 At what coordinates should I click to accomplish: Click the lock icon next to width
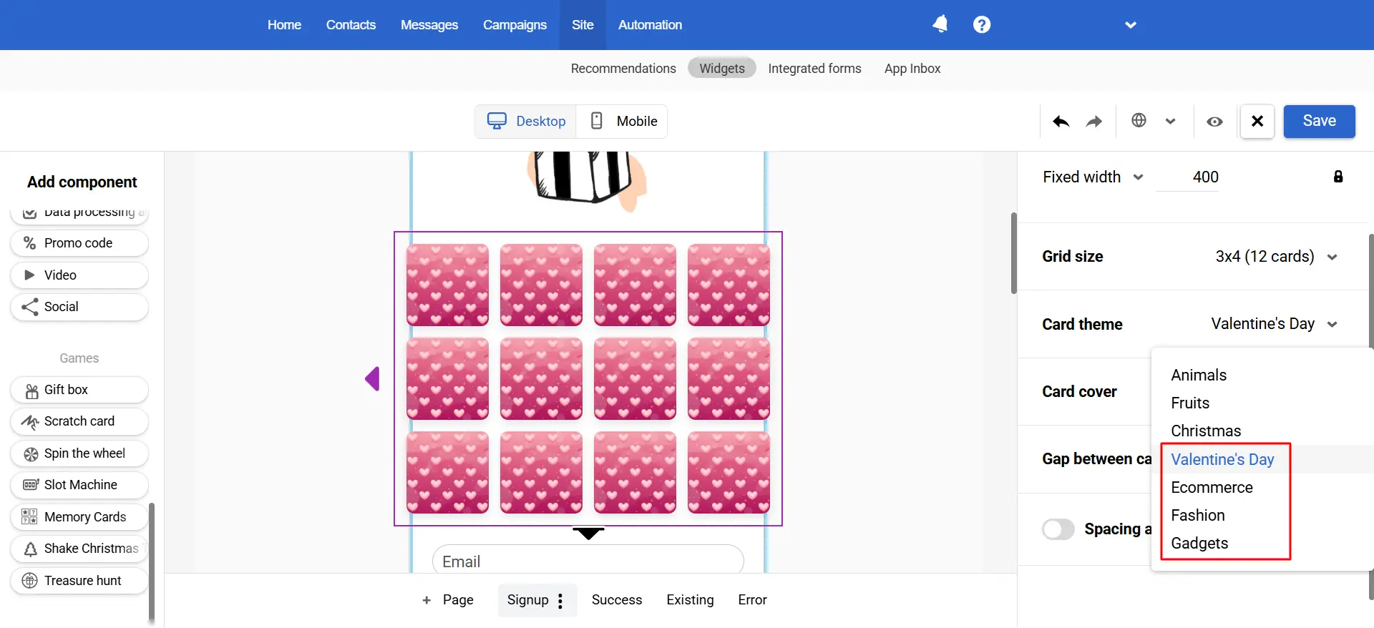pyautogui.click(x=1338, y=177)
